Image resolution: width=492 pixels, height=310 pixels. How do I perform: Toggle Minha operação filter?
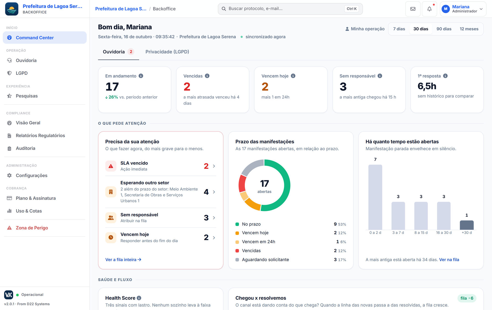[365, 29]
